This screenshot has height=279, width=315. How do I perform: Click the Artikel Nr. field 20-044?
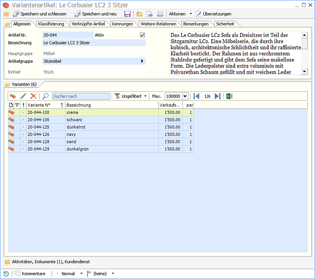68,35
